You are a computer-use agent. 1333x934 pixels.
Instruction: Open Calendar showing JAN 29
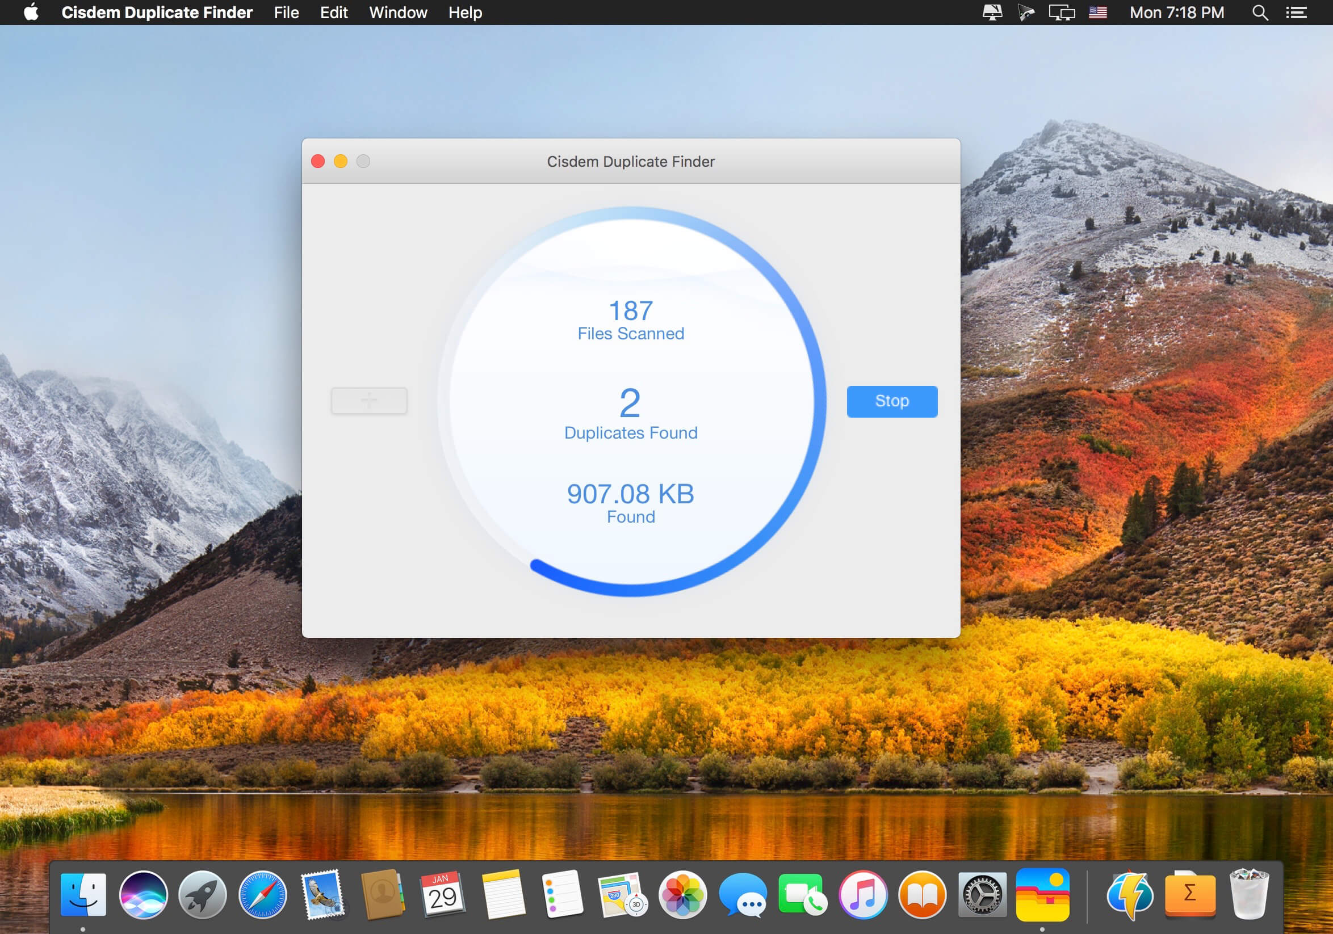pos(442,895)
